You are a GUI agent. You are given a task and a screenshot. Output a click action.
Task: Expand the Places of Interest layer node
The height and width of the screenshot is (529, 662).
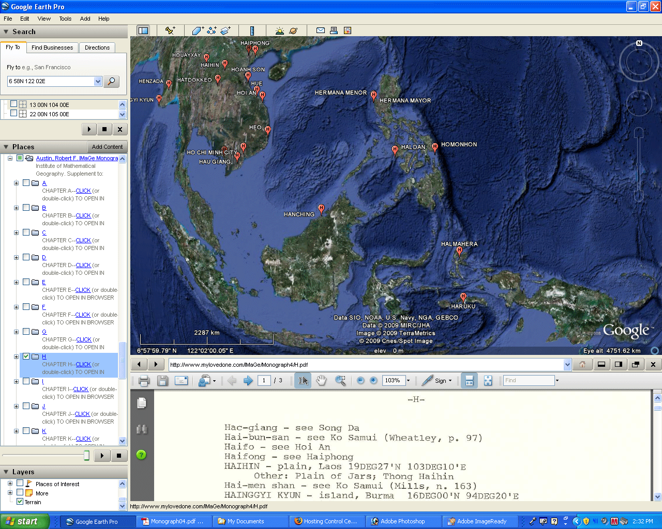(x=10, y=484)
